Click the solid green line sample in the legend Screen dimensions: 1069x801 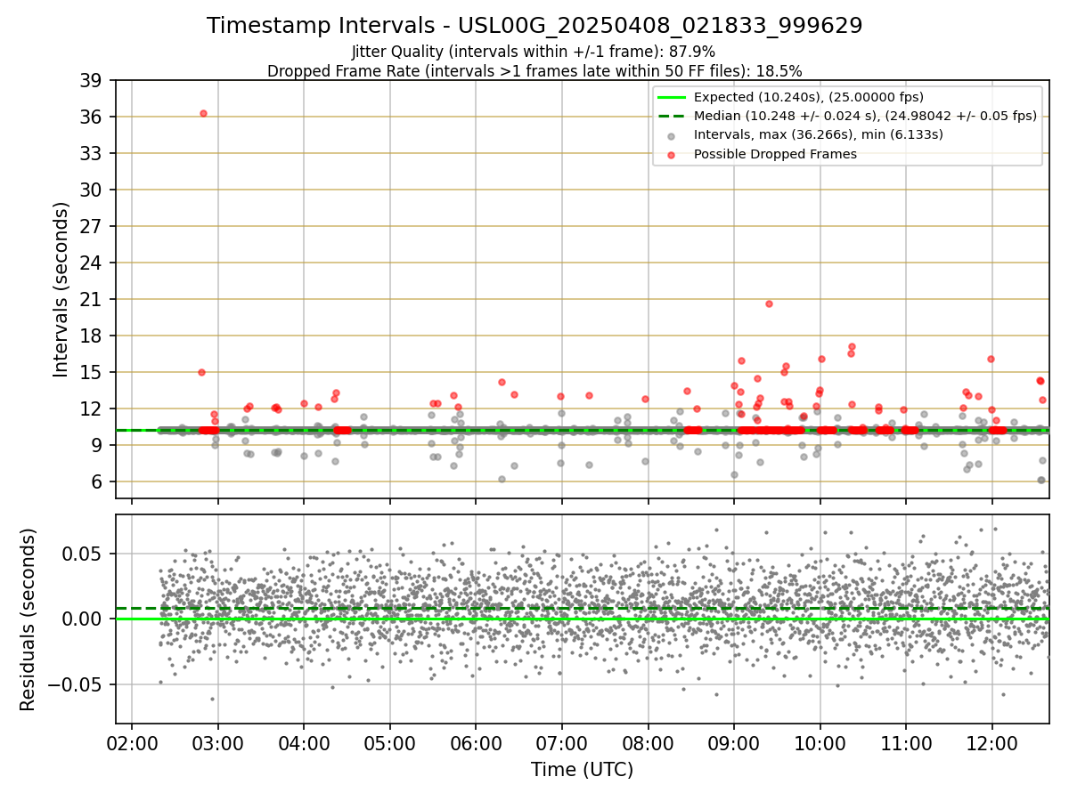click(x=671, y=97)
